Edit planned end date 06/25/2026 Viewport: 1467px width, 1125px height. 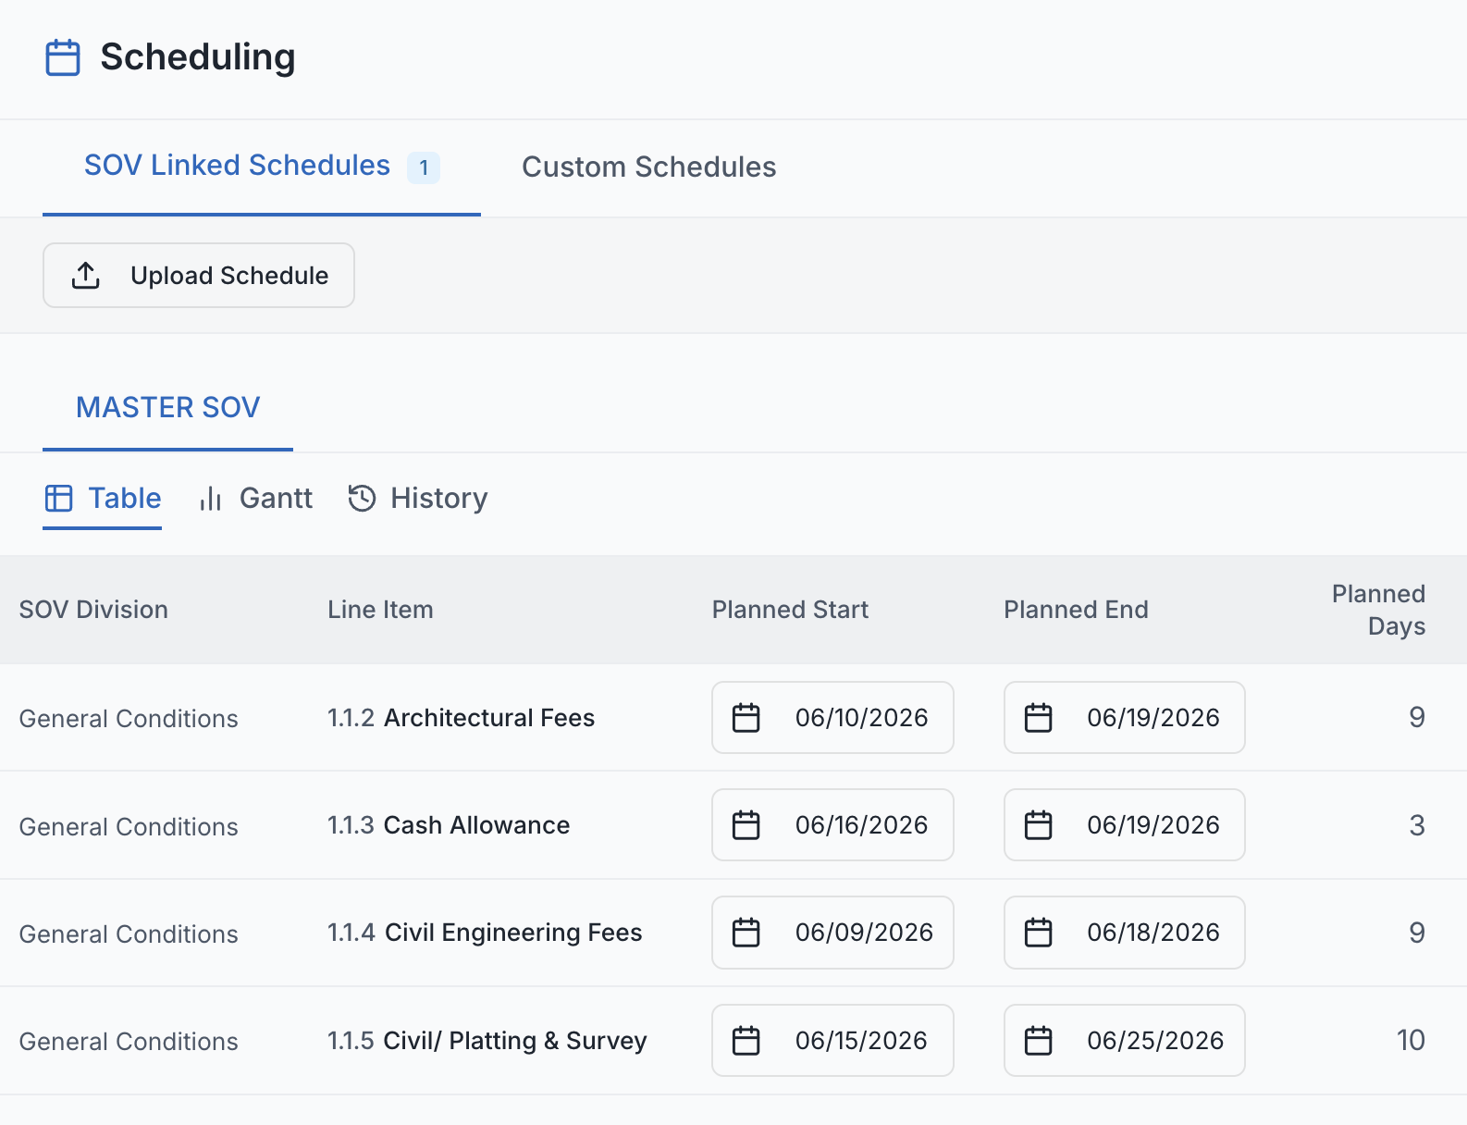pos(1125,1041)
